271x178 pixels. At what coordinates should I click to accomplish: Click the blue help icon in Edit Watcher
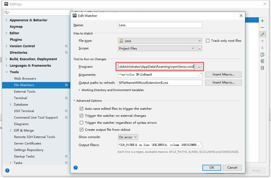click(76, 168)
